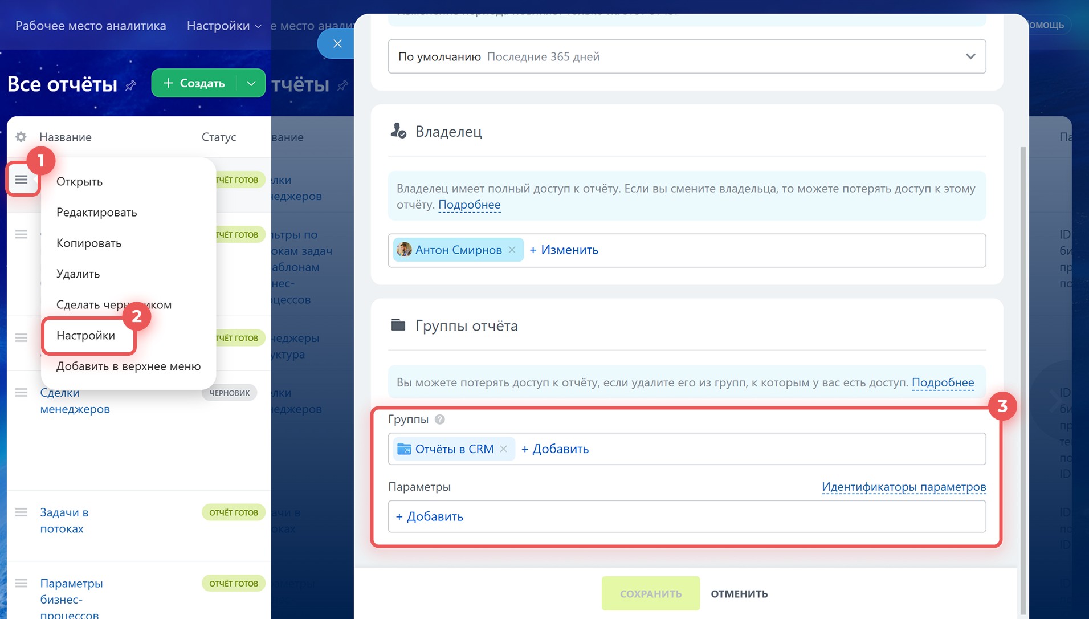Click the hamburger menu icon of first report

[22, 180]
